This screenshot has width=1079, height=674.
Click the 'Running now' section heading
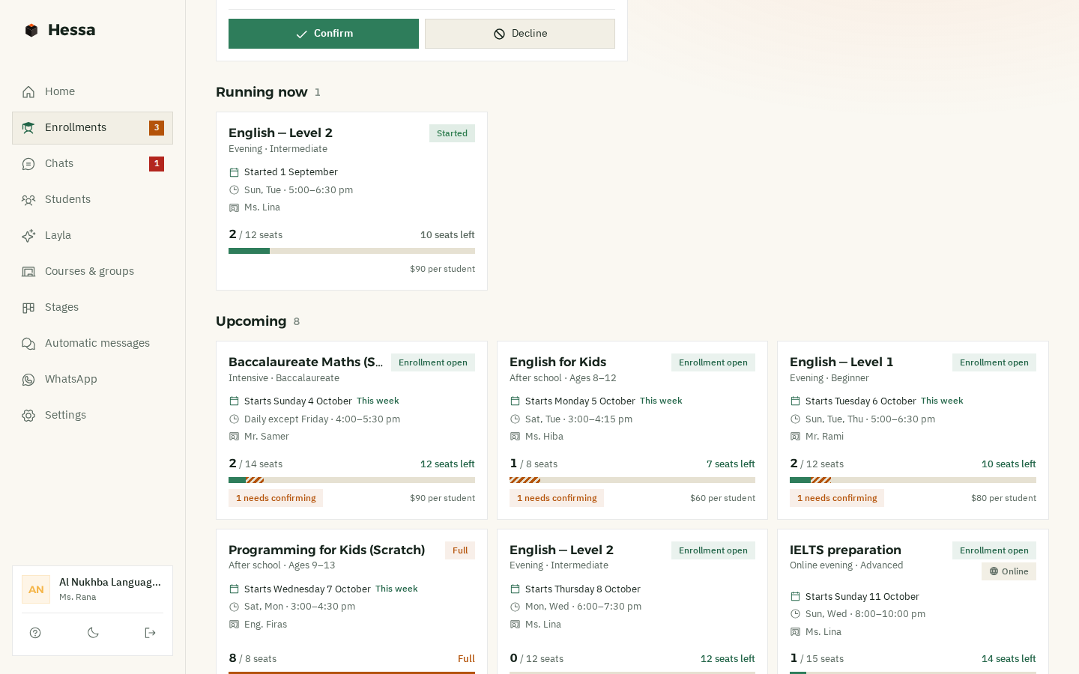[262, 92]
